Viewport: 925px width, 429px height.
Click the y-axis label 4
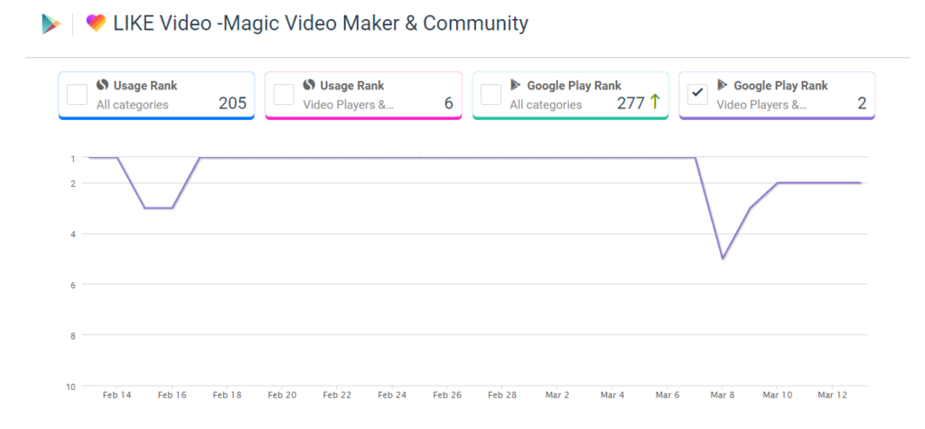tap(73, 234)
